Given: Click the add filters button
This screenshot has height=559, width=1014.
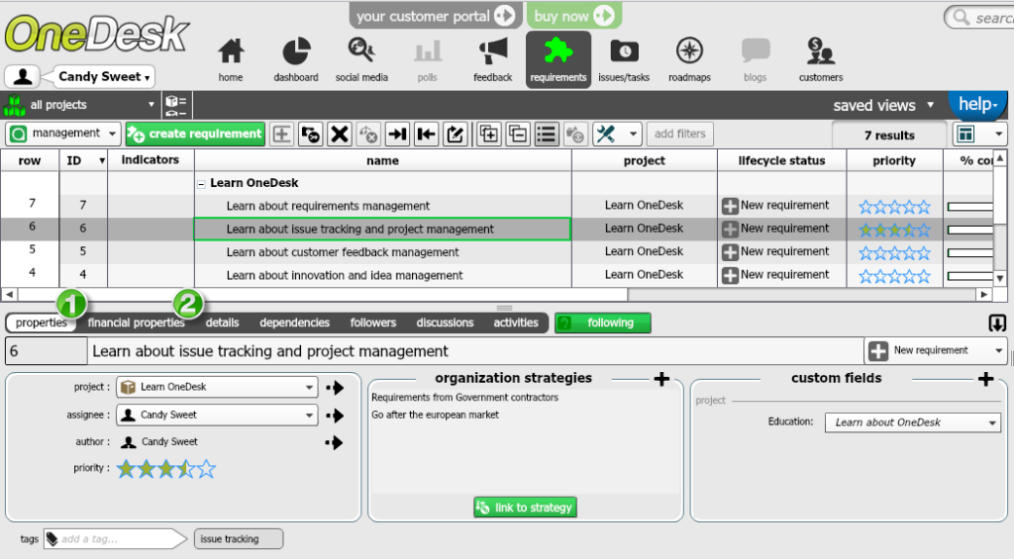Looking at the screenshot, I should (x=679, y=134).
